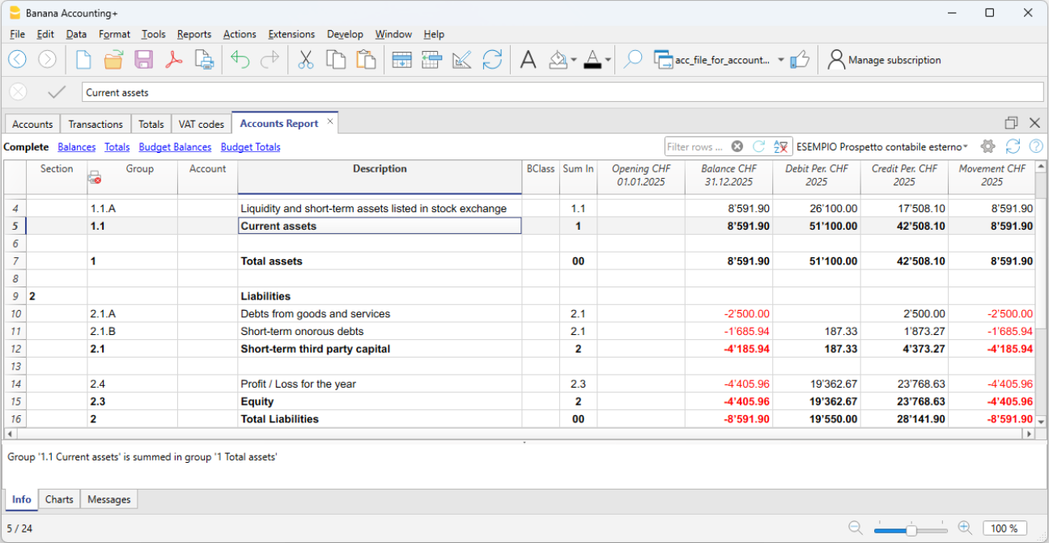Open the fill color dropdown arrow
This screenshot has height=543, width=1049.
(x=573, y=60)
